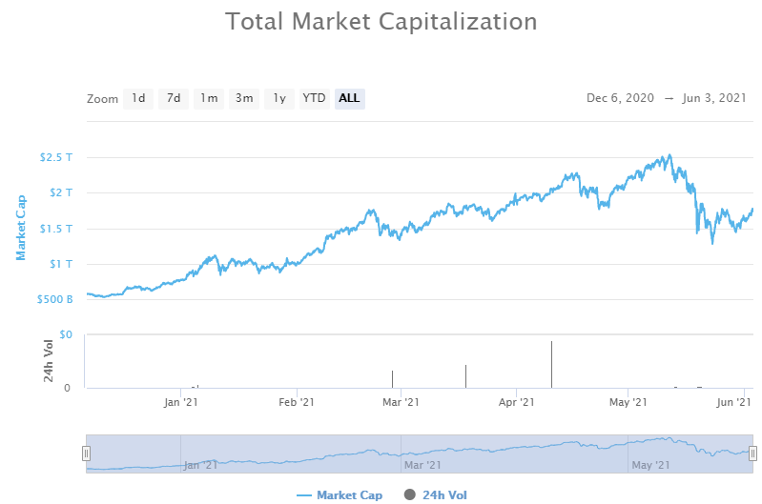Click the Market Cap legend line icon
Image resolution: width=762 pixels, height=504 pixels.
tap(304, 494)
